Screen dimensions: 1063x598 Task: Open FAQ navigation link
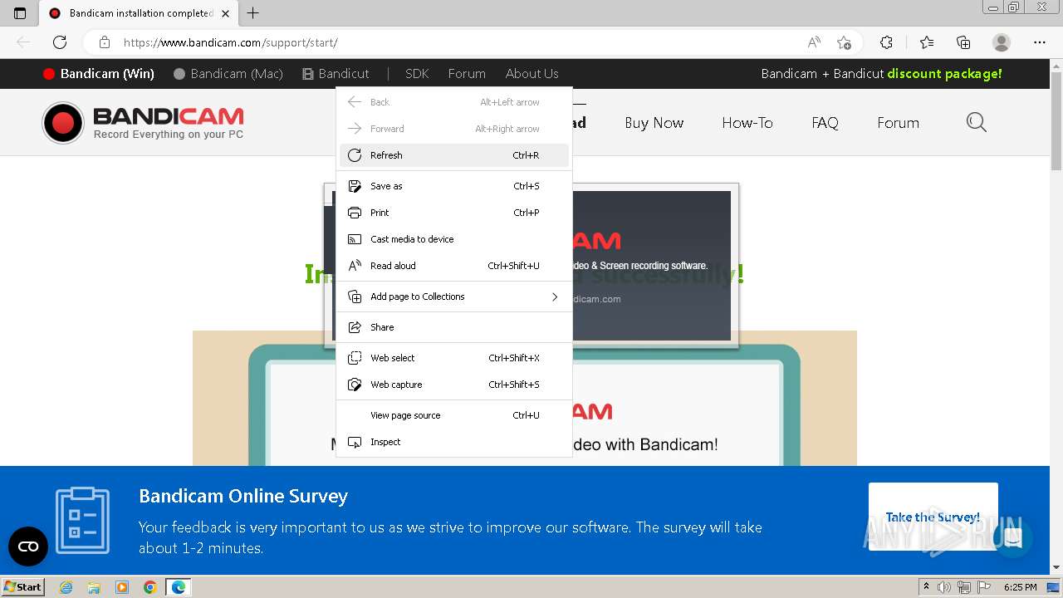(x=825, y=123)
